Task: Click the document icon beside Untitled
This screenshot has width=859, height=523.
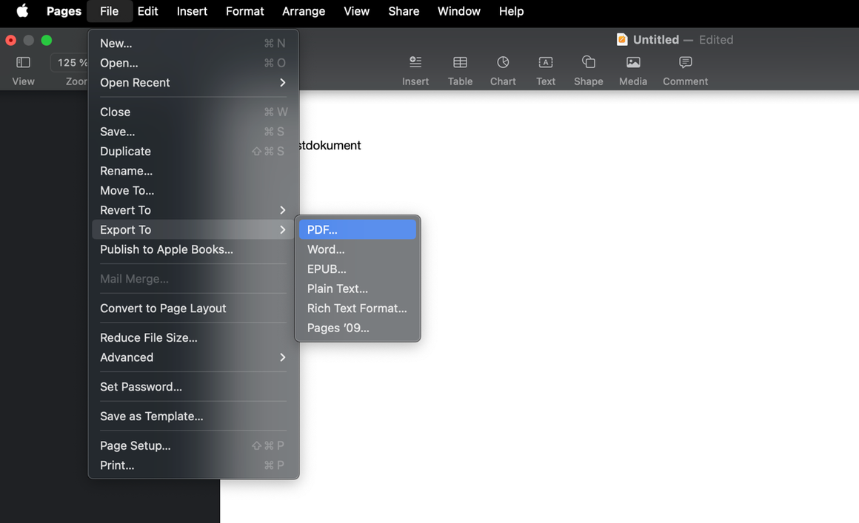Action: pos(622,39)
